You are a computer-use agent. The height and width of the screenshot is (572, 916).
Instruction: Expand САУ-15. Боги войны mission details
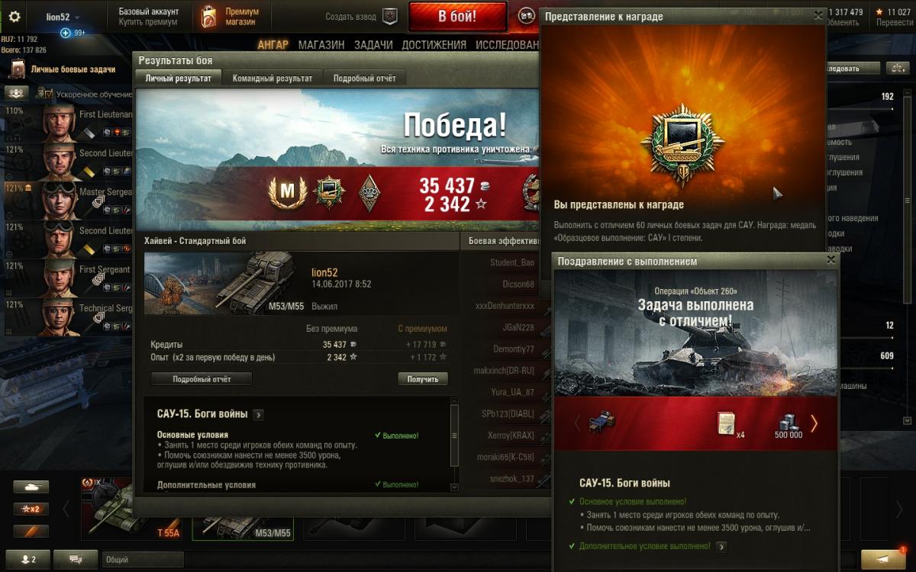pos(259,415)
